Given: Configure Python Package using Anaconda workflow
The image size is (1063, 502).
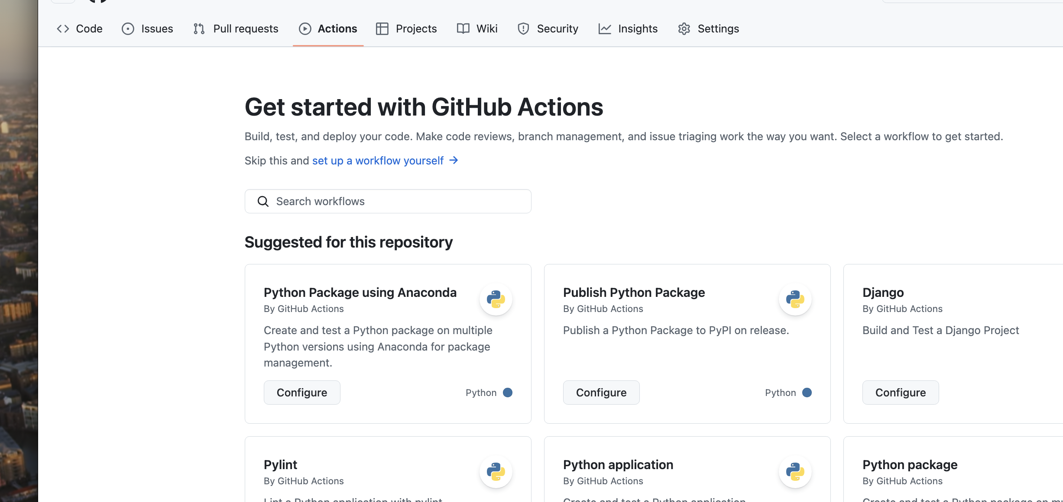Looking at the screenshot, I should pos(302,393).
